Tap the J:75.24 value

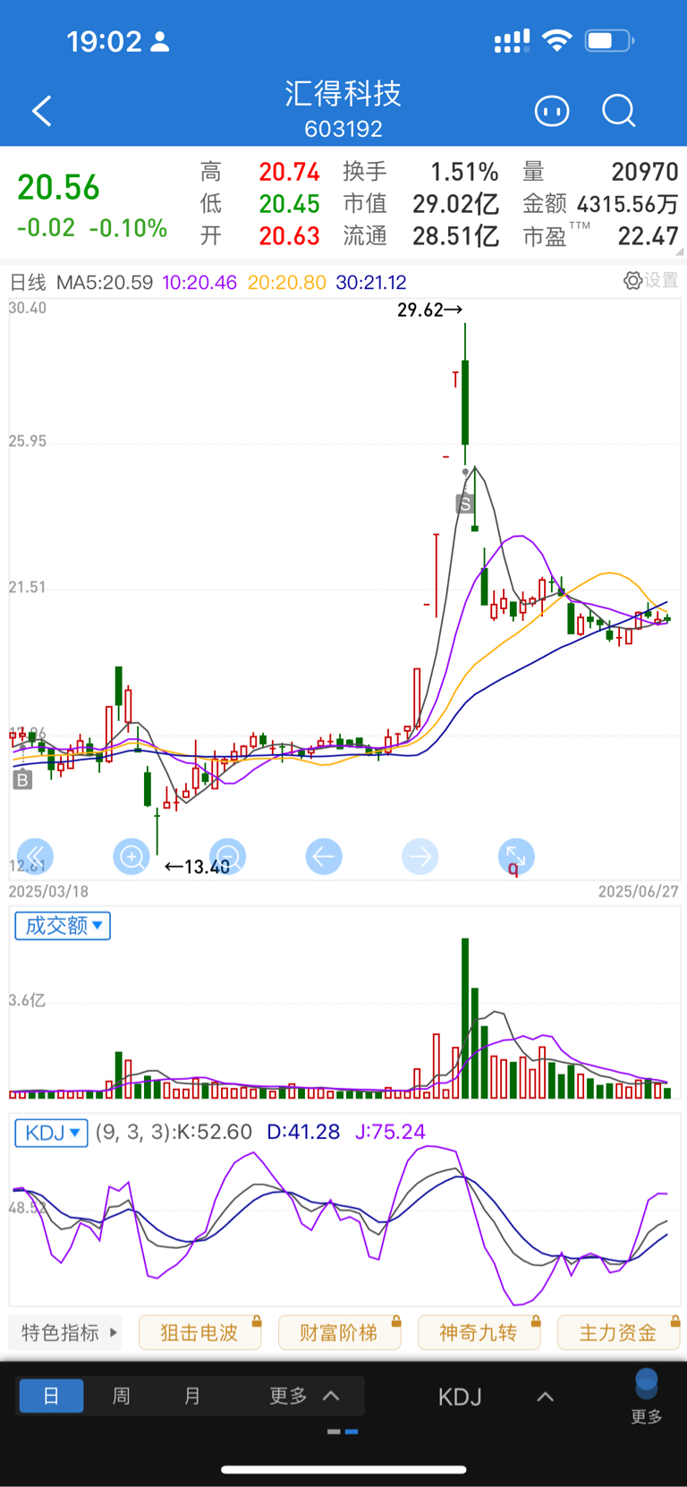(x=390, y=1132)
